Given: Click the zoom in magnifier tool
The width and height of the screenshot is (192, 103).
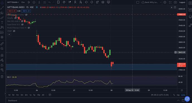Looking at the screenshot, I should click(x=2, y=49).
